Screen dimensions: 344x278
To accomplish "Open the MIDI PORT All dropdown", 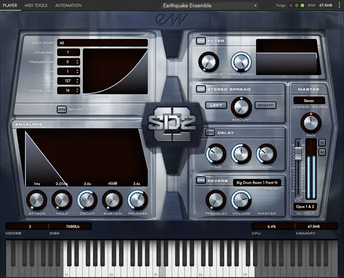I will [102, 43].
